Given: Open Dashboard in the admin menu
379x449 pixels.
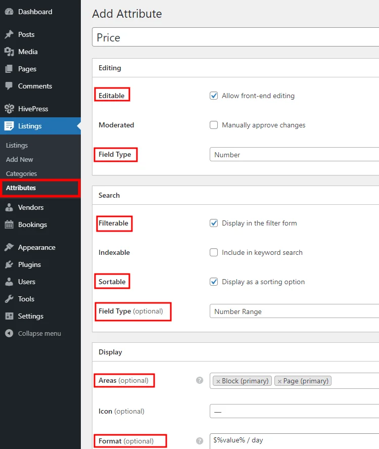Looking at the screenshot, I should 35,12.
